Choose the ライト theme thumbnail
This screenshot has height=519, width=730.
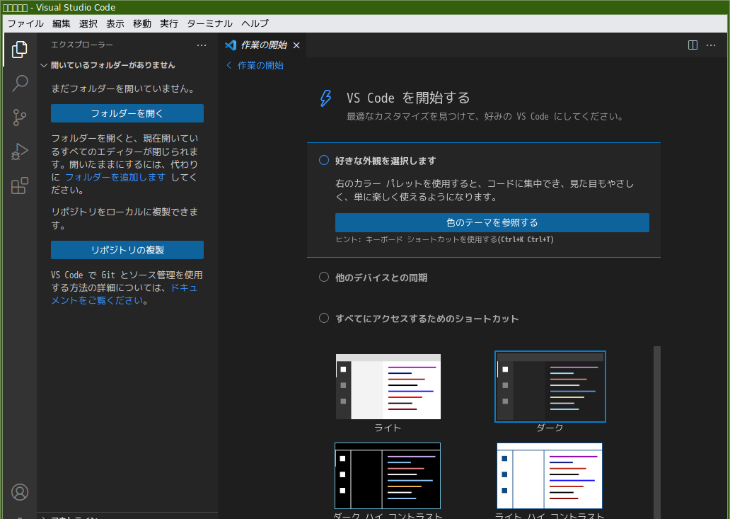[x=388, y=387]
